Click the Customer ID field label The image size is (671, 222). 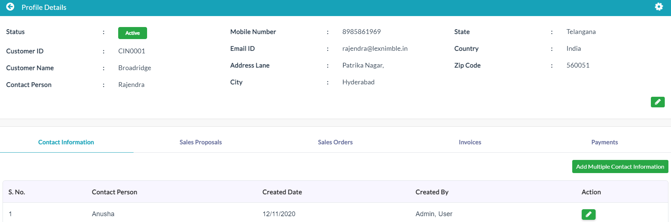(25, 51)
